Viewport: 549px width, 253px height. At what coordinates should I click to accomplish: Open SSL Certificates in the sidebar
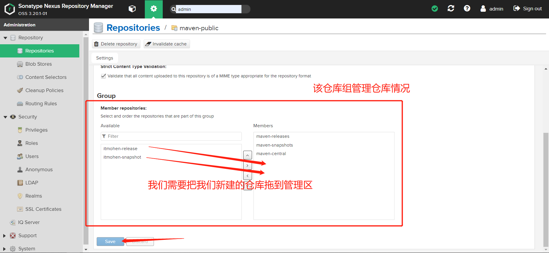[x=40, y=209]
